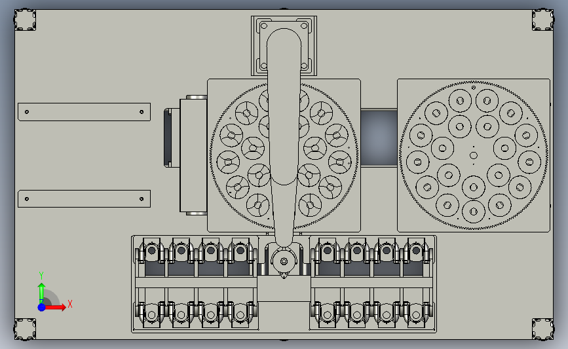
Task: Select the top-left corner foot of base plate
Action: (x=25, y=20)
